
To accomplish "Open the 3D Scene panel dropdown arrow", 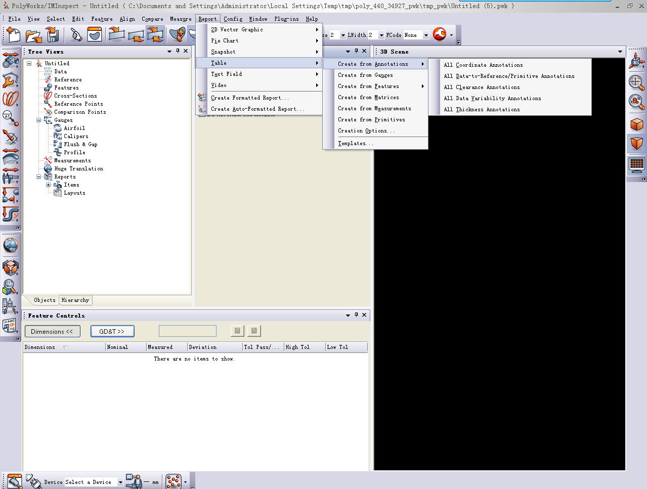I will pos(620,52).
